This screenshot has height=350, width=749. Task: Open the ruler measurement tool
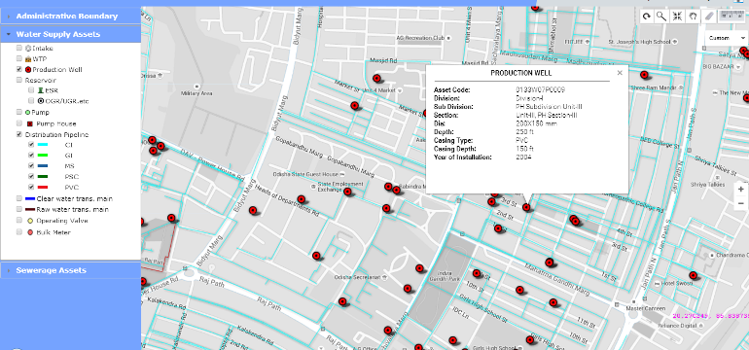pyautogui.click(x=731, y=17)
